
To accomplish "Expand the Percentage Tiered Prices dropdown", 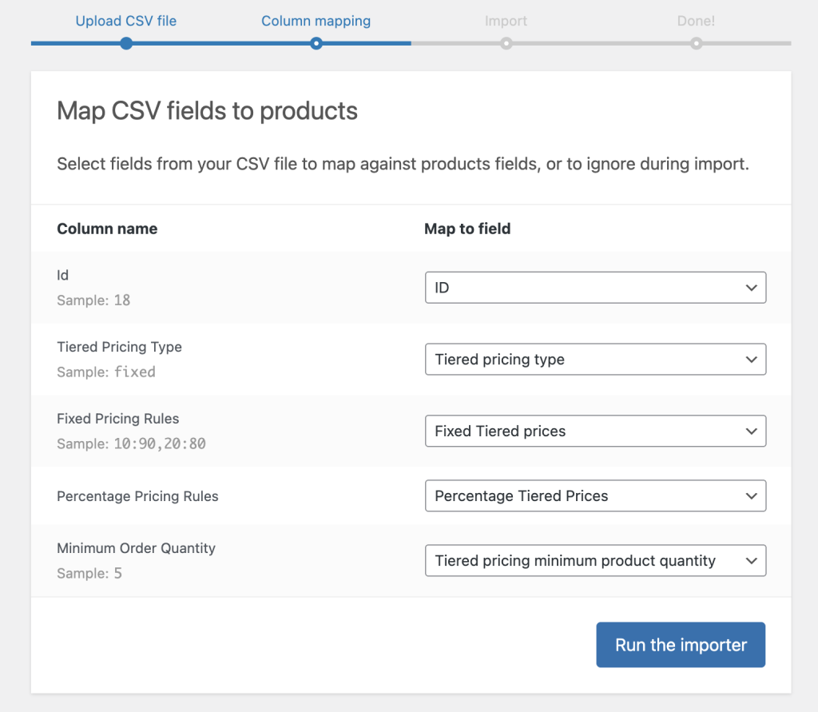I will click(595, 495).
